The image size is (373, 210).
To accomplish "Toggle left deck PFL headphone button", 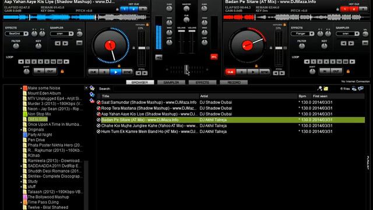I will (159, 57).
